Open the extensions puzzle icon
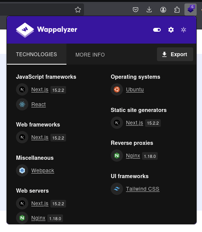The image size is (202, 232). pos(177,10)
